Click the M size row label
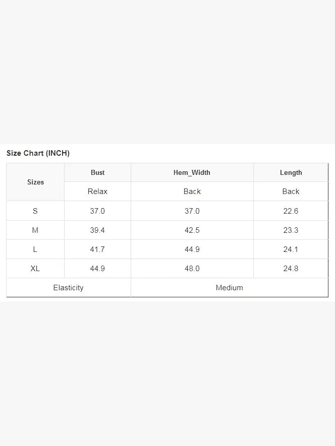This screenshot has width=335, height=446. [35, 230]
